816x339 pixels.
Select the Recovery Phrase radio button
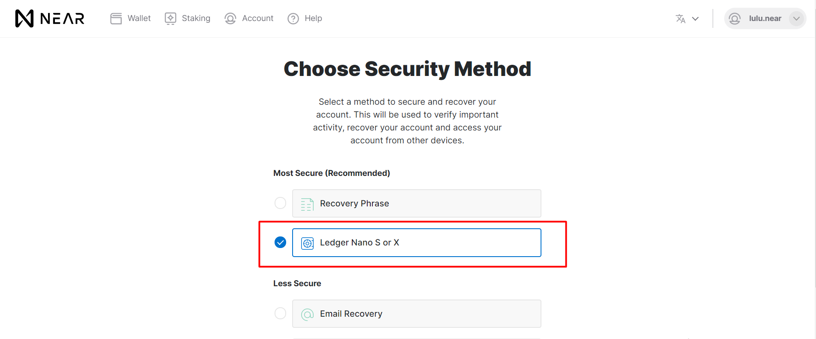280,203
